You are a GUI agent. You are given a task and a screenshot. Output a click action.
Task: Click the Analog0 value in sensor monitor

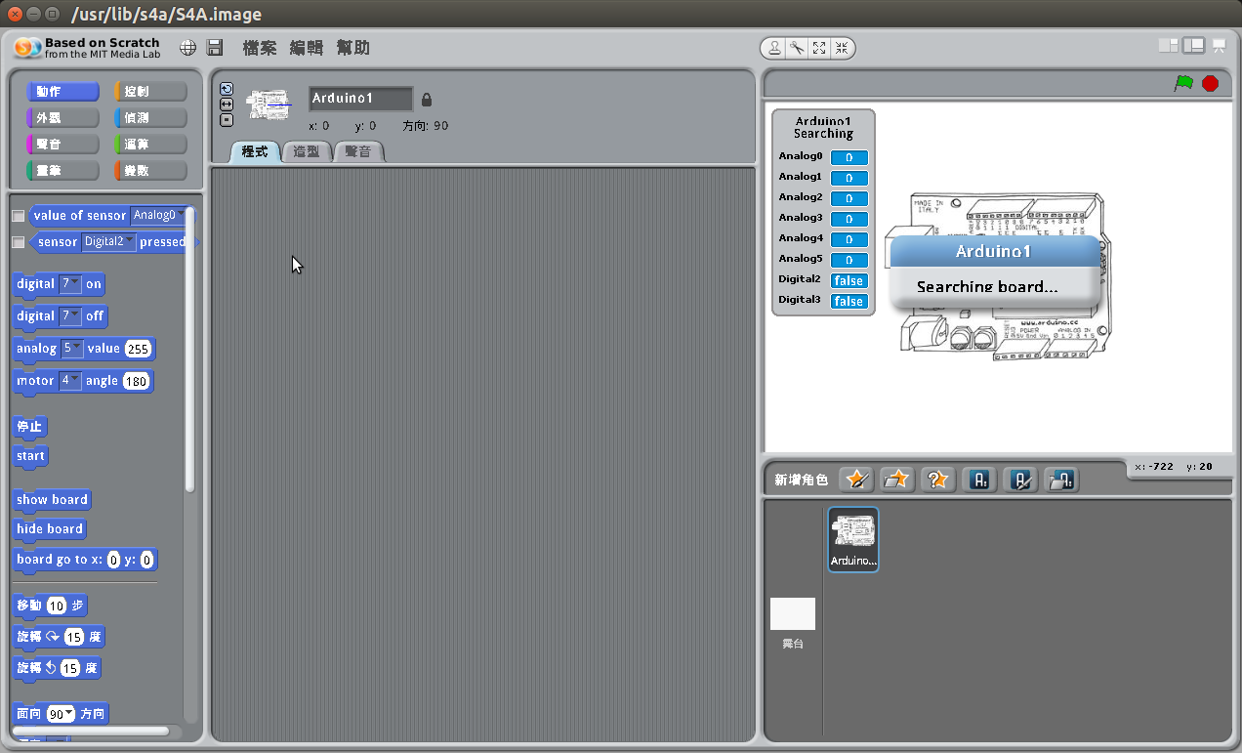[849, 157]
